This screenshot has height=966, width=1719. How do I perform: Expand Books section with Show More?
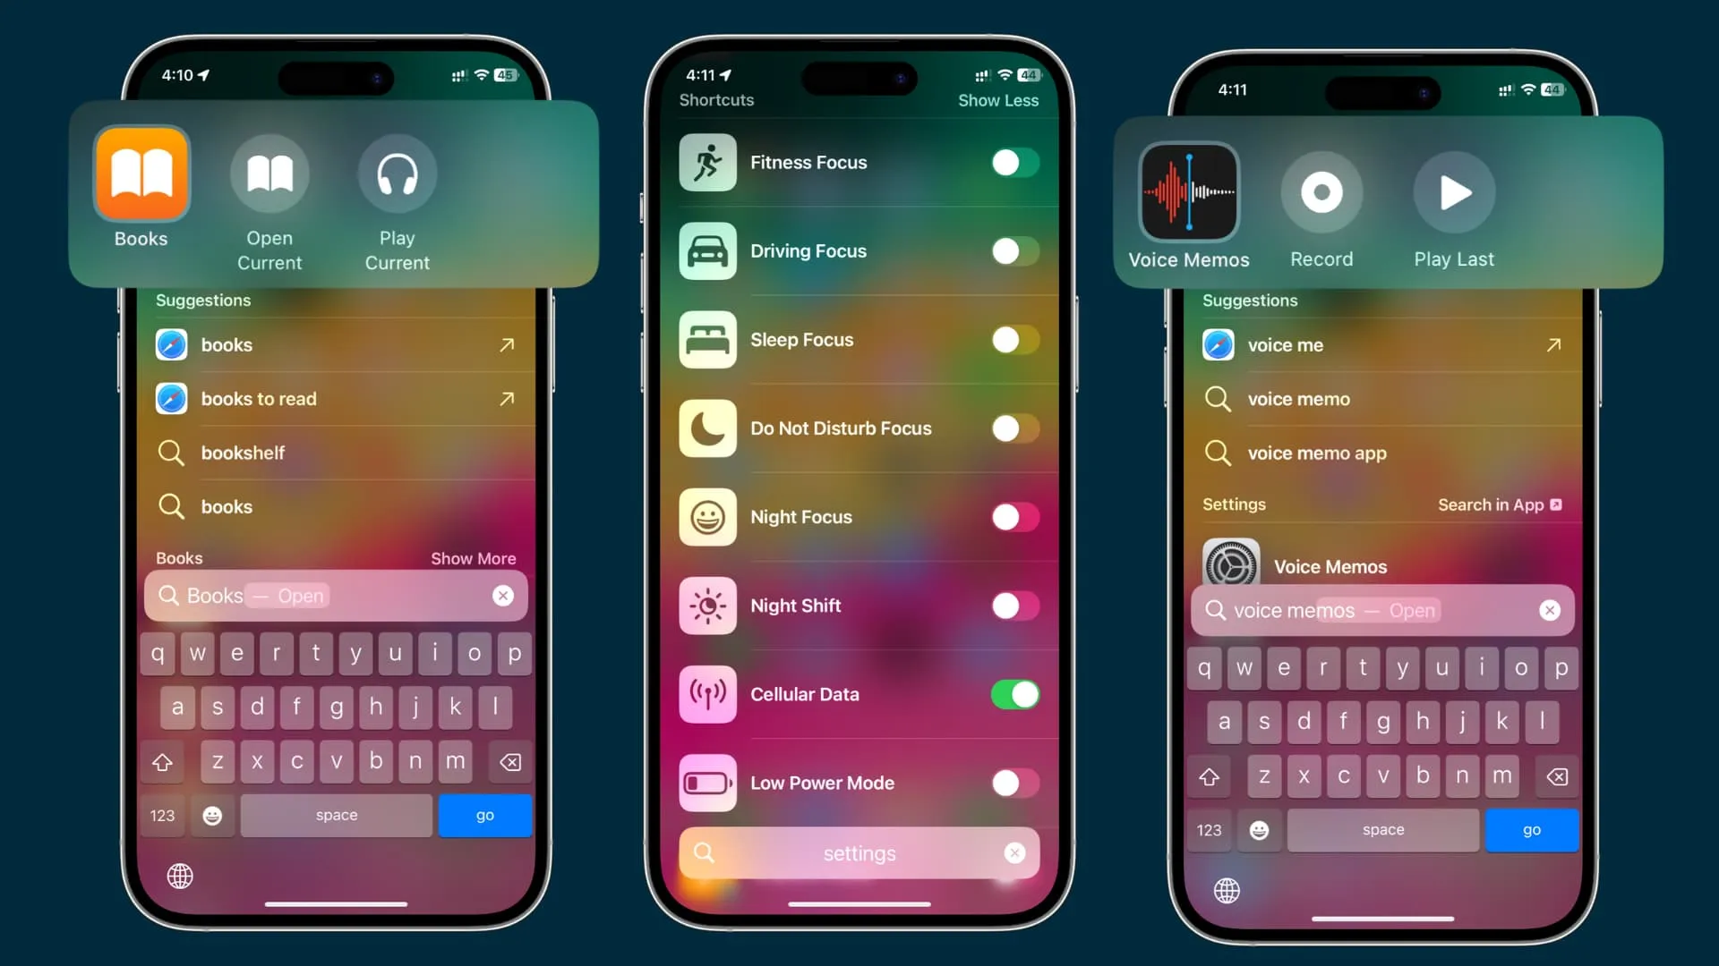coord(472,558)
